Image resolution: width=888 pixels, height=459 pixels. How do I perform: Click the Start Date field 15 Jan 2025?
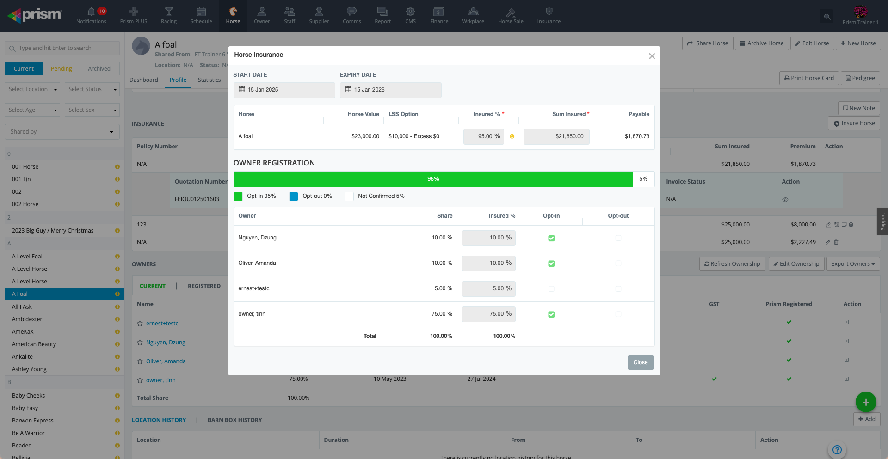click(284, 90)
